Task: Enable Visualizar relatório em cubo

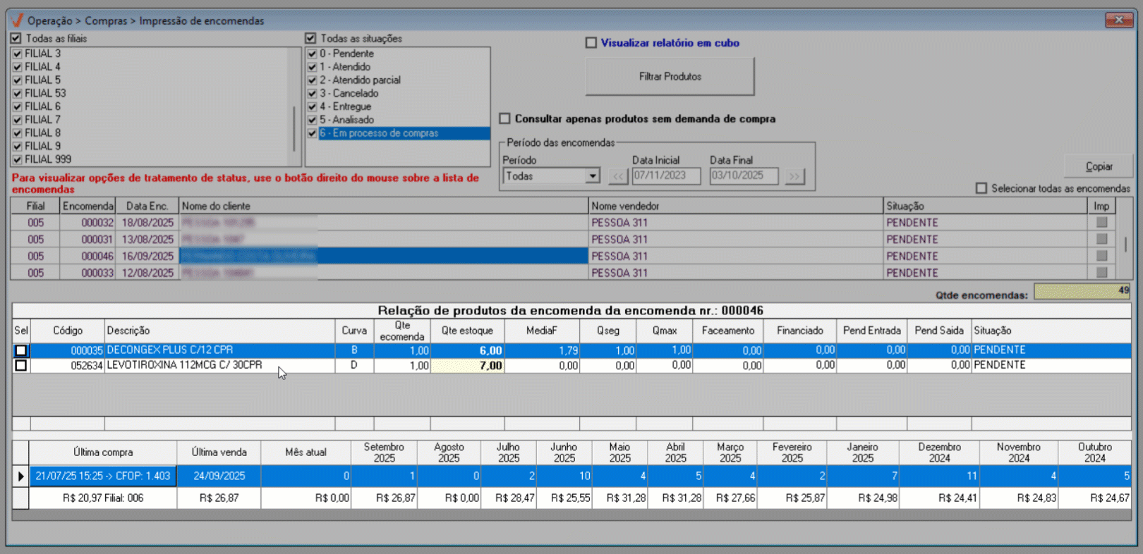Action: tap(591, 43)
